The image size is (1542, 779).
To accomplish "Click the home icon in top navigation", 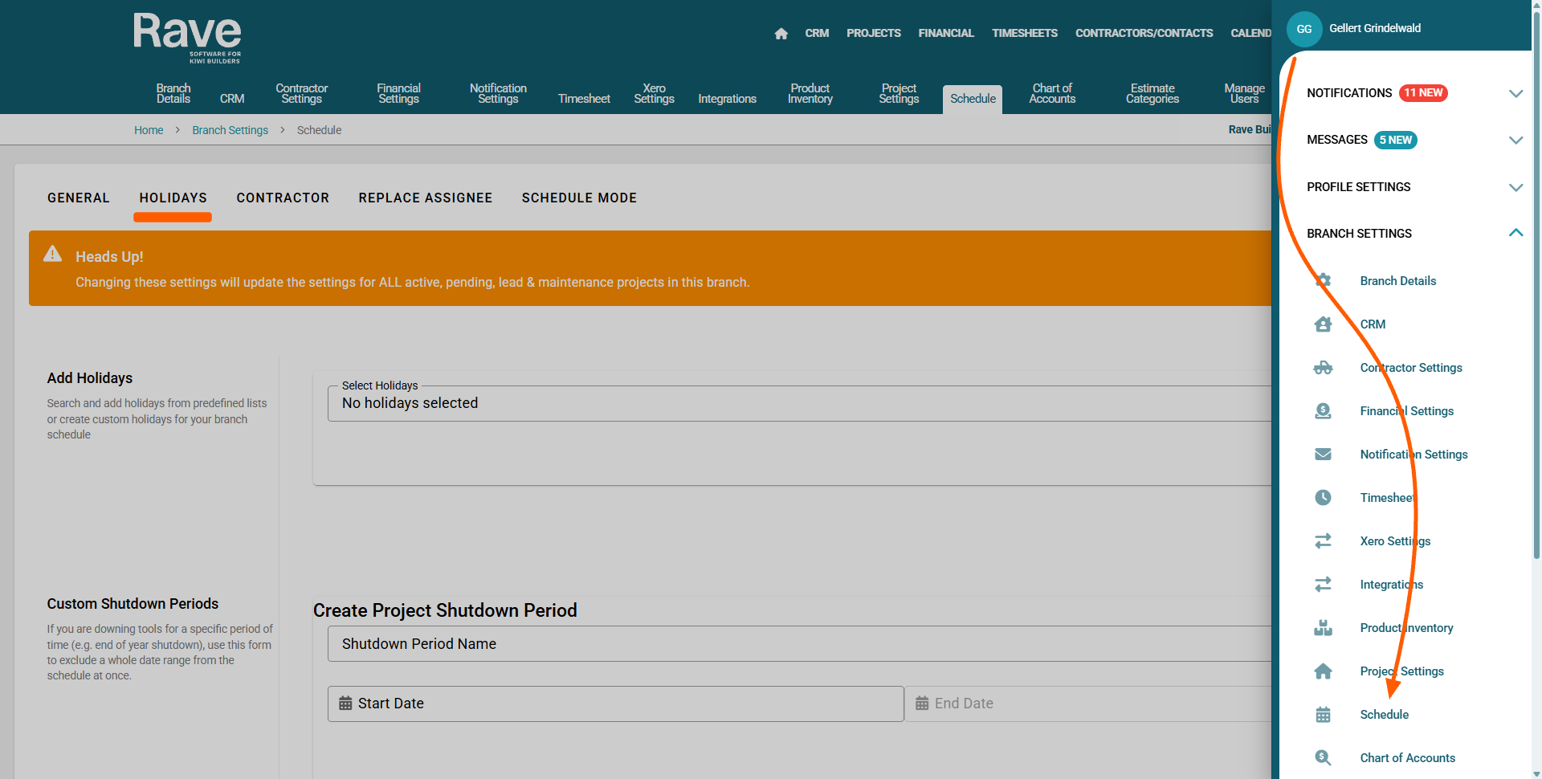I will [781, 34].
